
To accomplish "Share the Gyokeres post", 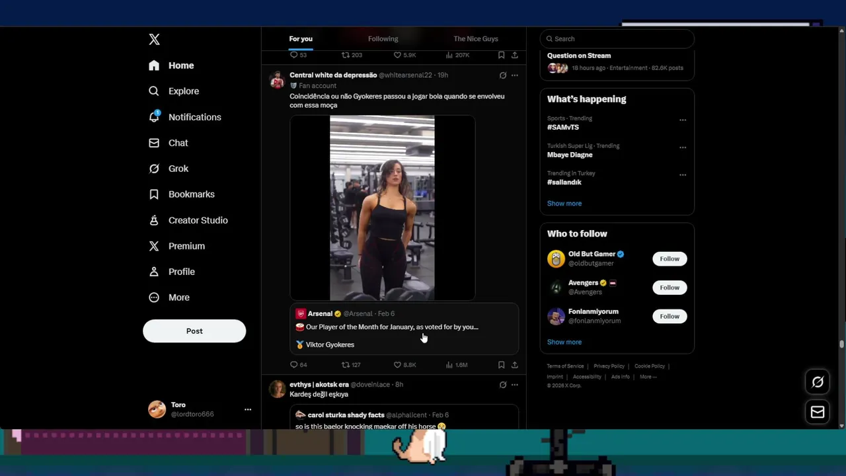I will [515, 365].
